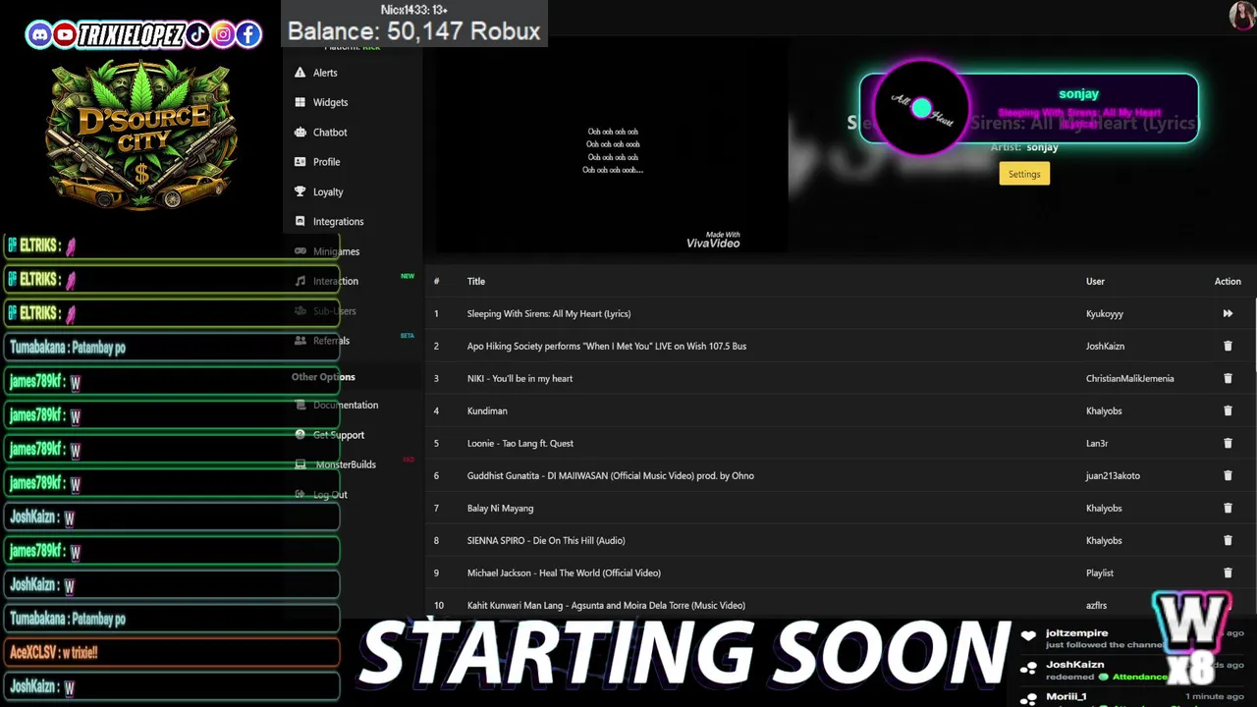This screenshot has height=707, width=1257.
Task: Click the user name Kyukoyyy
Action: point(1105,314)
